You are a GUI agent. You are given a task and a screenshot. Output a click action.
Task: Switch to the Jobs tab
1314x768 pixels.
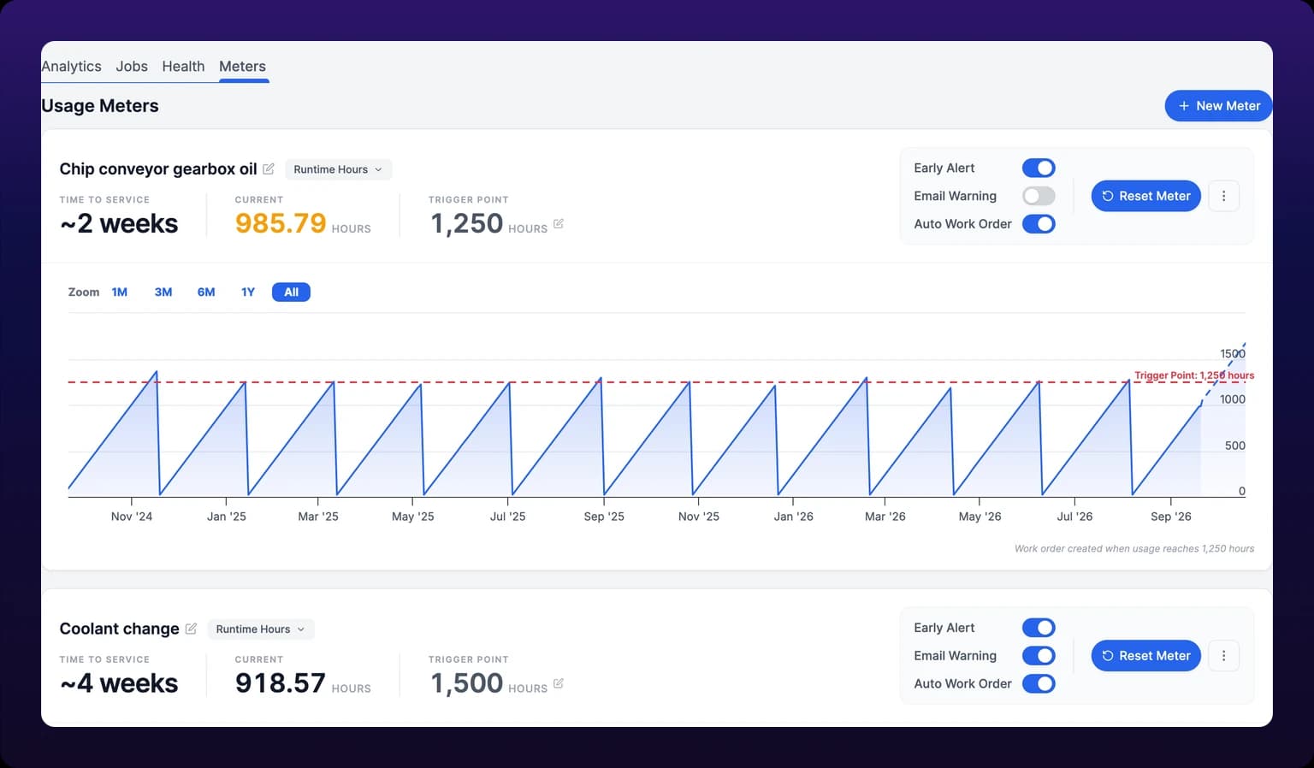(132, 66)
